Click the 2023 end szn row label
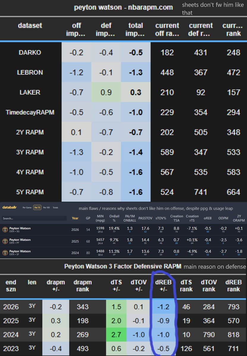This screenshot has width=247, height=356. [11, 348]
